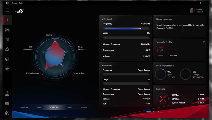Click the 43°C CPU temperature value

pos(148,50)
